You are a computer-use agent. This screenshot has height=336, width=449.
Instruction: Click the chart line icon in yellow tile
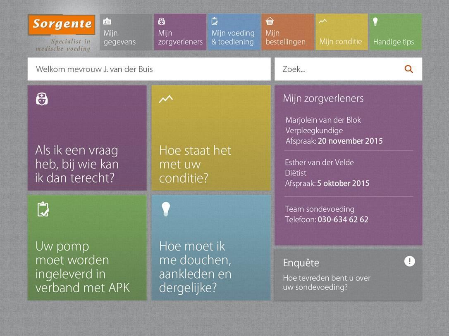pos(166,99)
